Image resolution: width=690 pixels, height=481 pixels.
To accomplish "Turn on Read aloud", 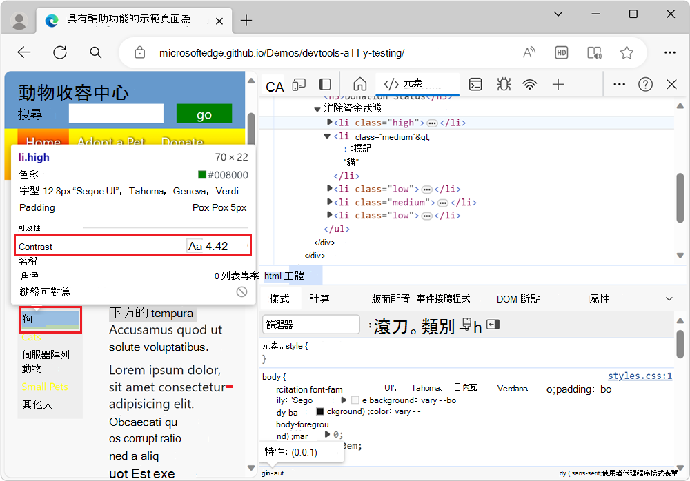I will [529, 53].
